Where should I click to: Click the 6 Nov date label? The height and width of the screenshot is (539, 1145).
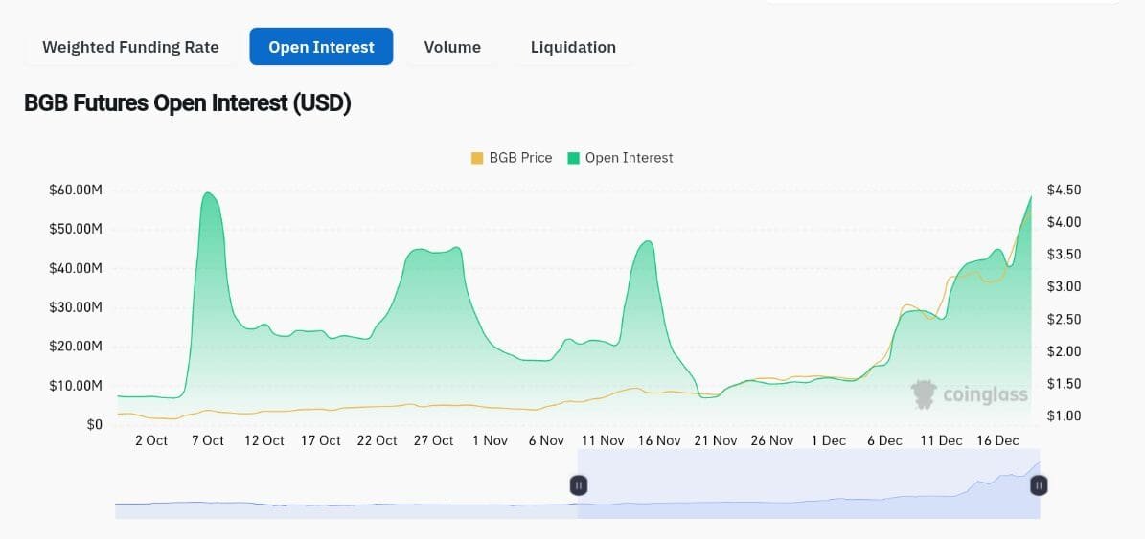point(546,440)
